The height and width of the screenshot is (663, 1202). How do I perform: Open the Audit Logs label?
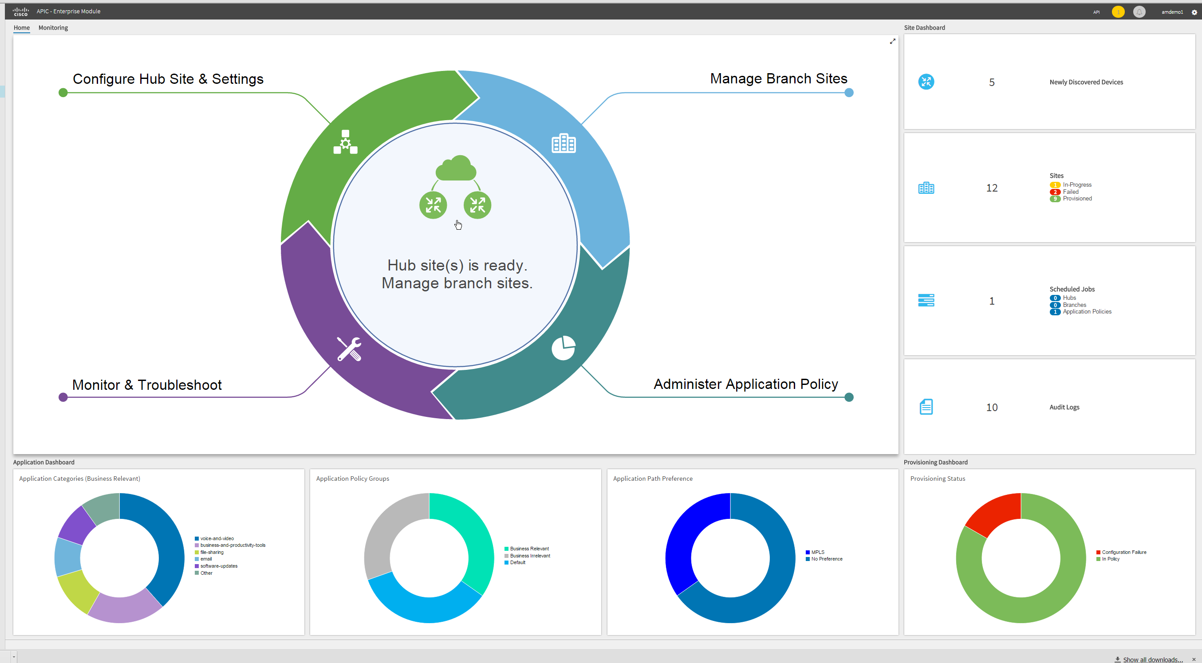[x=1064, y=407]
